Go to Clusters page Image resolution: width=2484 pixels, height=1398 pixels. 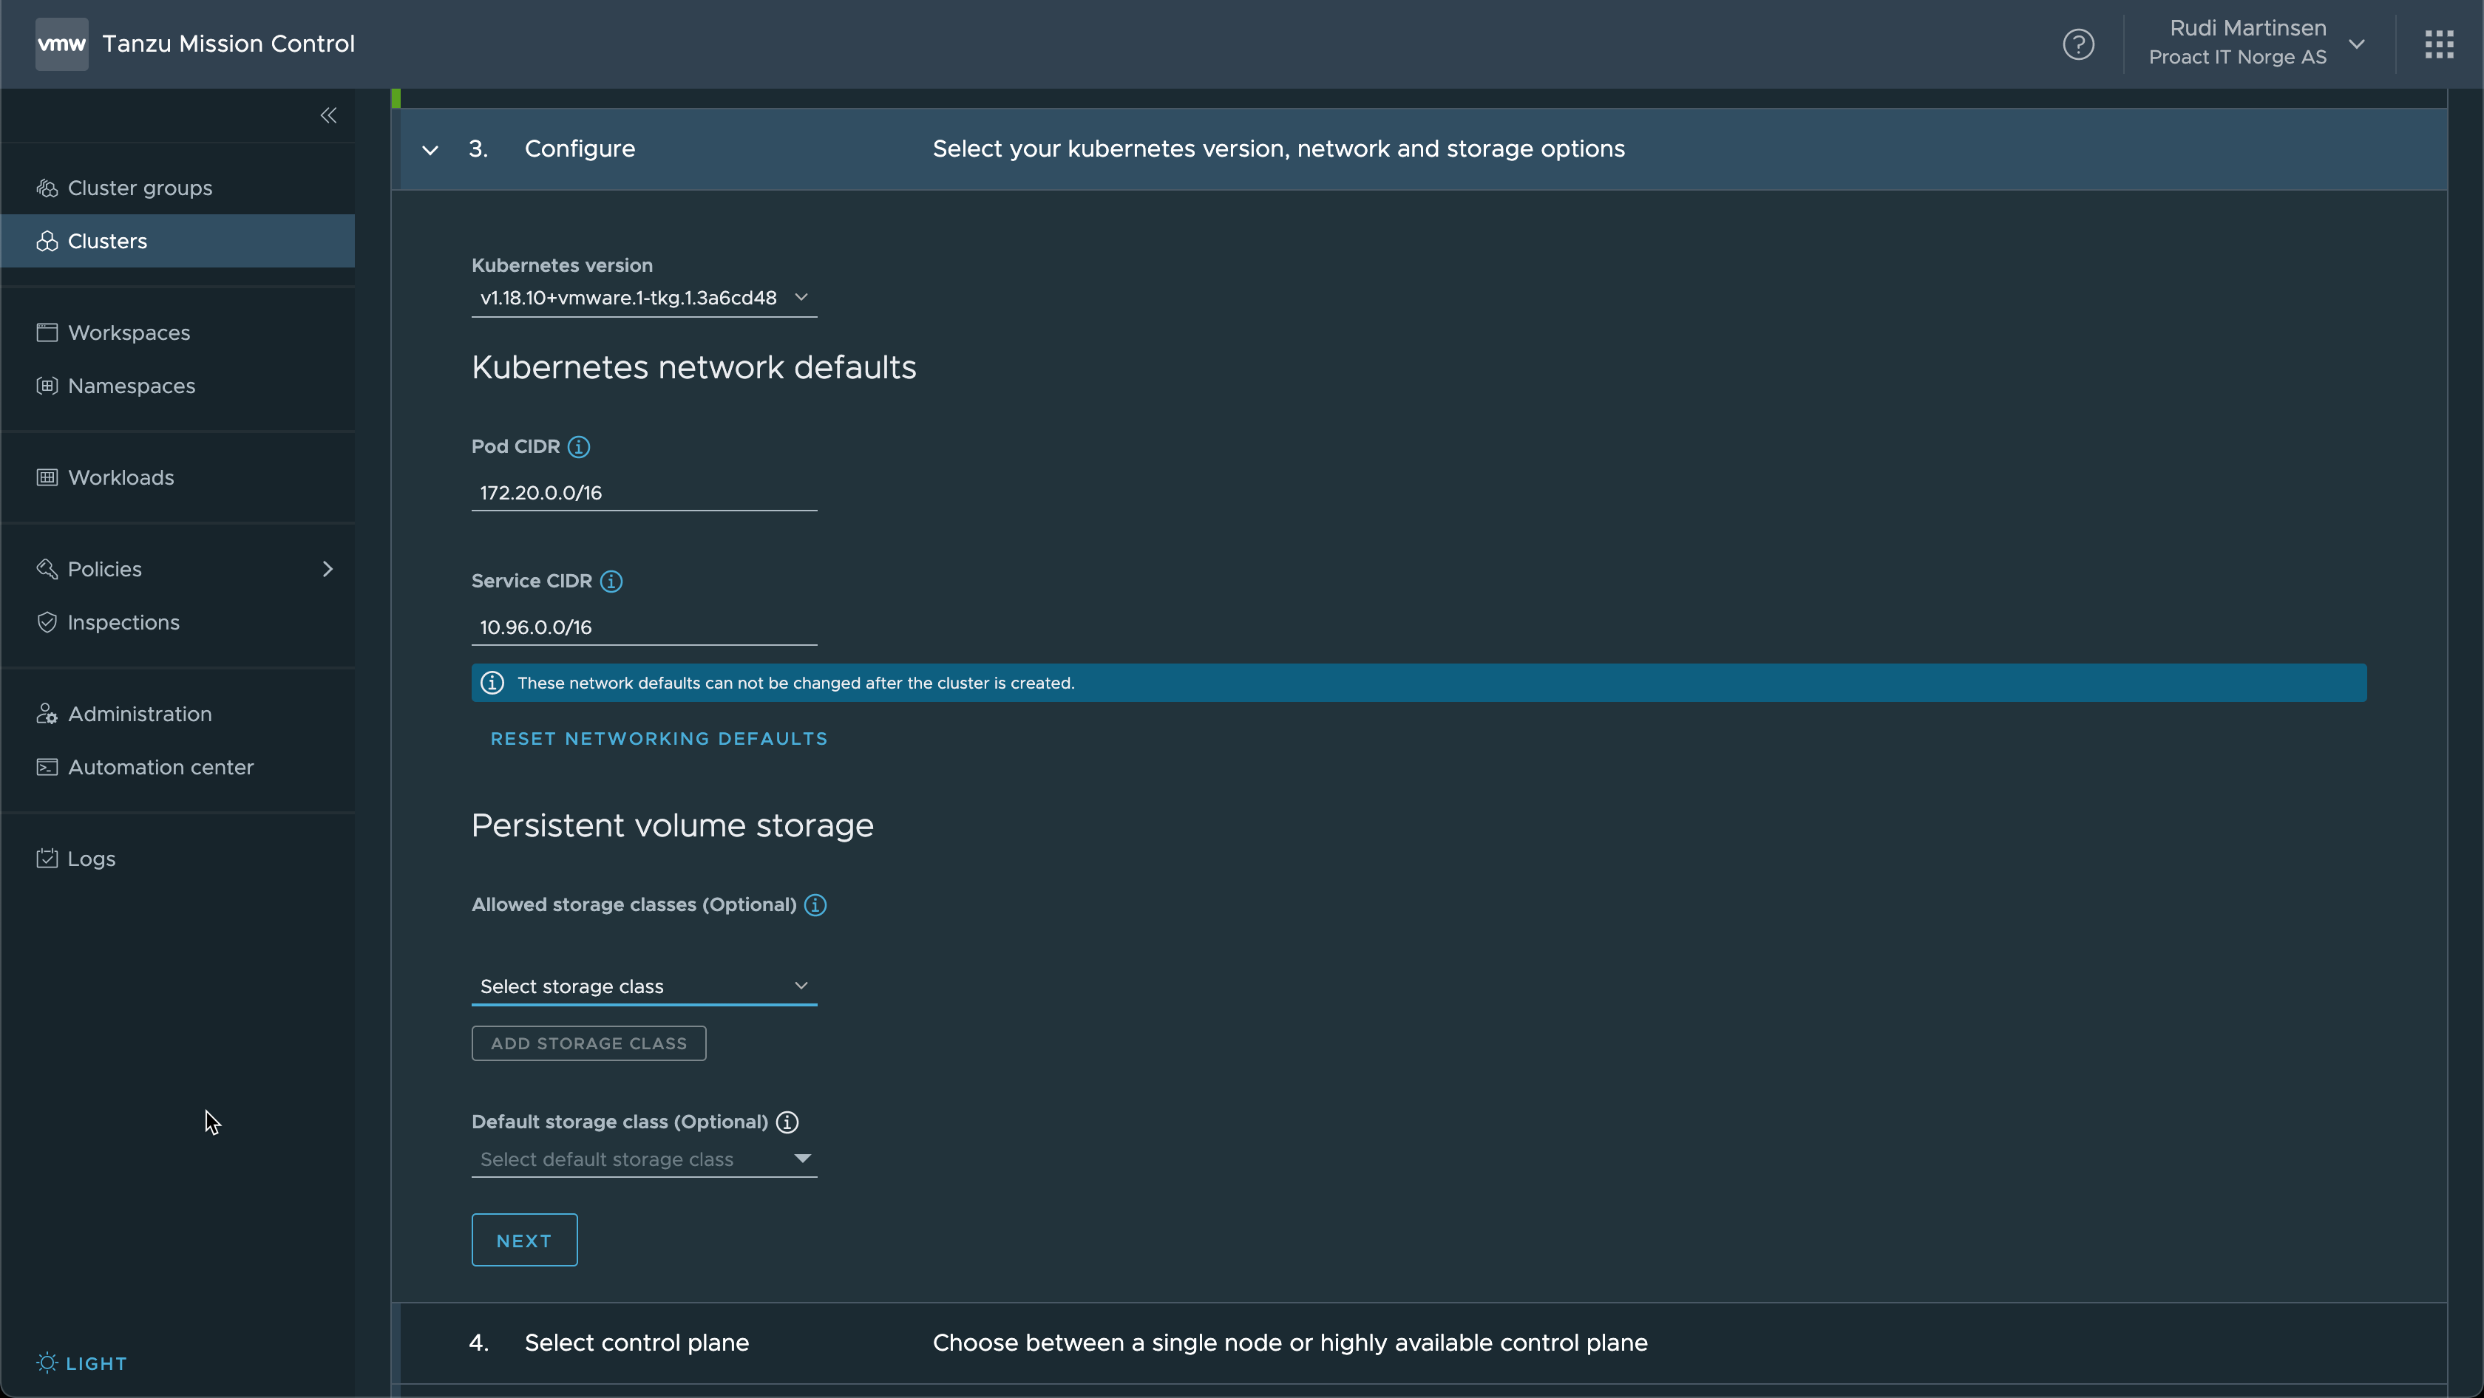107,241
